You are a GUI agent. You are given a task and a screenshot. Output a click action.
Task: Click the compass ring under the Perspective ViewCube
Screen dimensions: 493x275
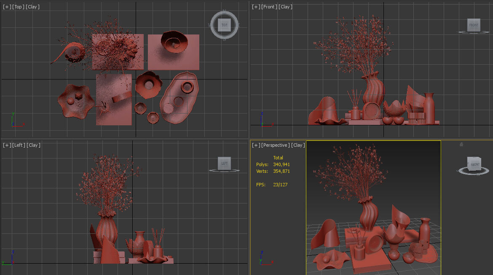pyautogui.click(x=473, y=172)
